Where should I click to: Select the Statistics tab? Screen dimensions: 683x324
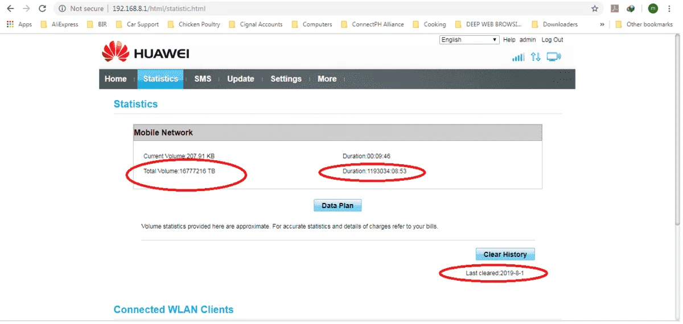pos(161,79)
